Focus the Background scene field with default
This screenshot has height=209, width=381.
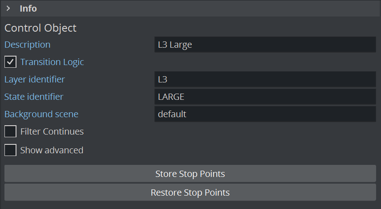point(265,114)
